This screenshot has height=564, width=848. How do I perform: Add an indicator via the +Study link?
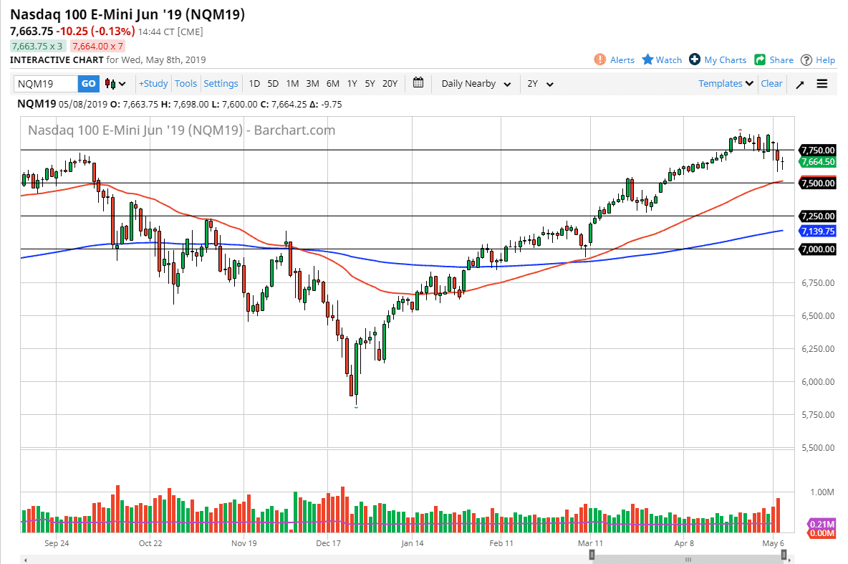click(153, 84)
